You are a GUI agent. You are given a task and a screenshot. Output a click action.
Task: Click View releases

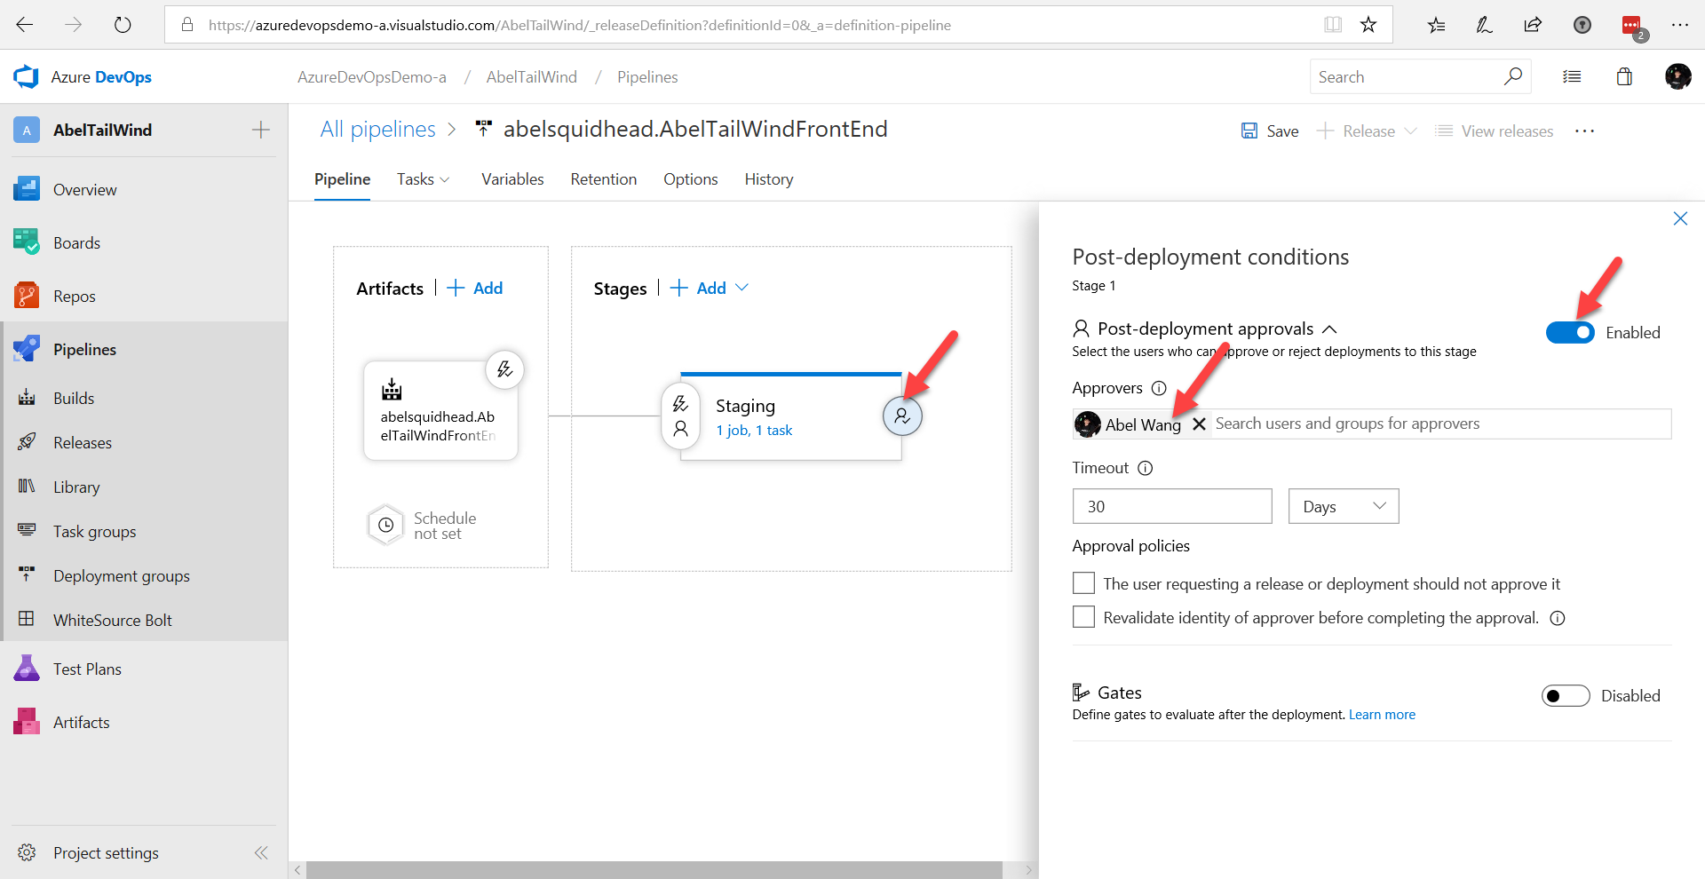pos(1495,131)
